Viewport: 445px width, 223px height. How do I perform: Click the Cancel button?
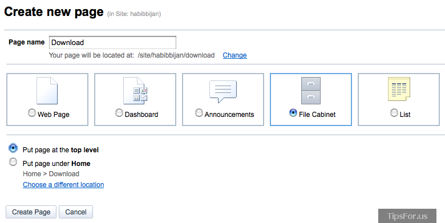(x=76, y=212)
